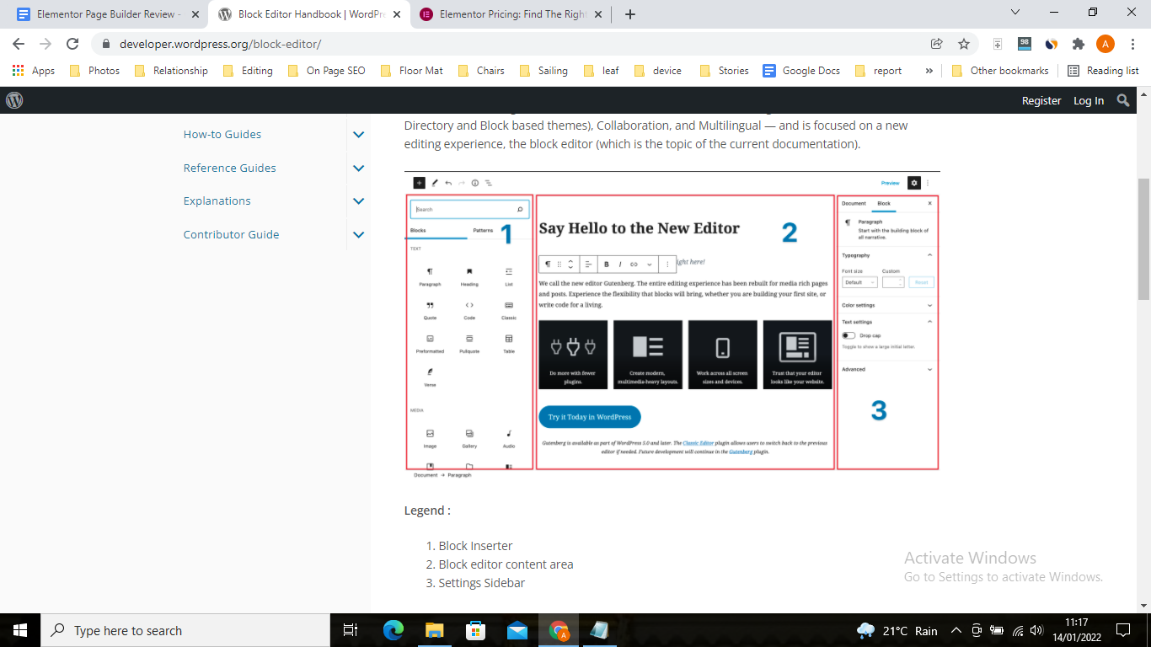1151x647 pixels.
Task: Click the WordPress logo in the admin bar
Action: 14,100
